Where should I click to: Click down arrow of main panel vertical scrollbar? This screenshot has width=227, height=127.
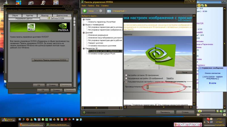(x=194, y=104)
